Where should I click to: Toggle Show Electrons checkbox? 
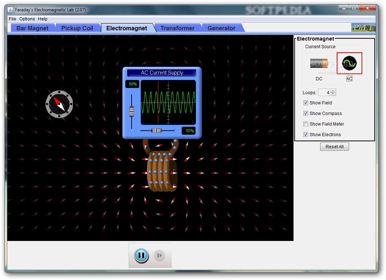click(x=306, y=134)
